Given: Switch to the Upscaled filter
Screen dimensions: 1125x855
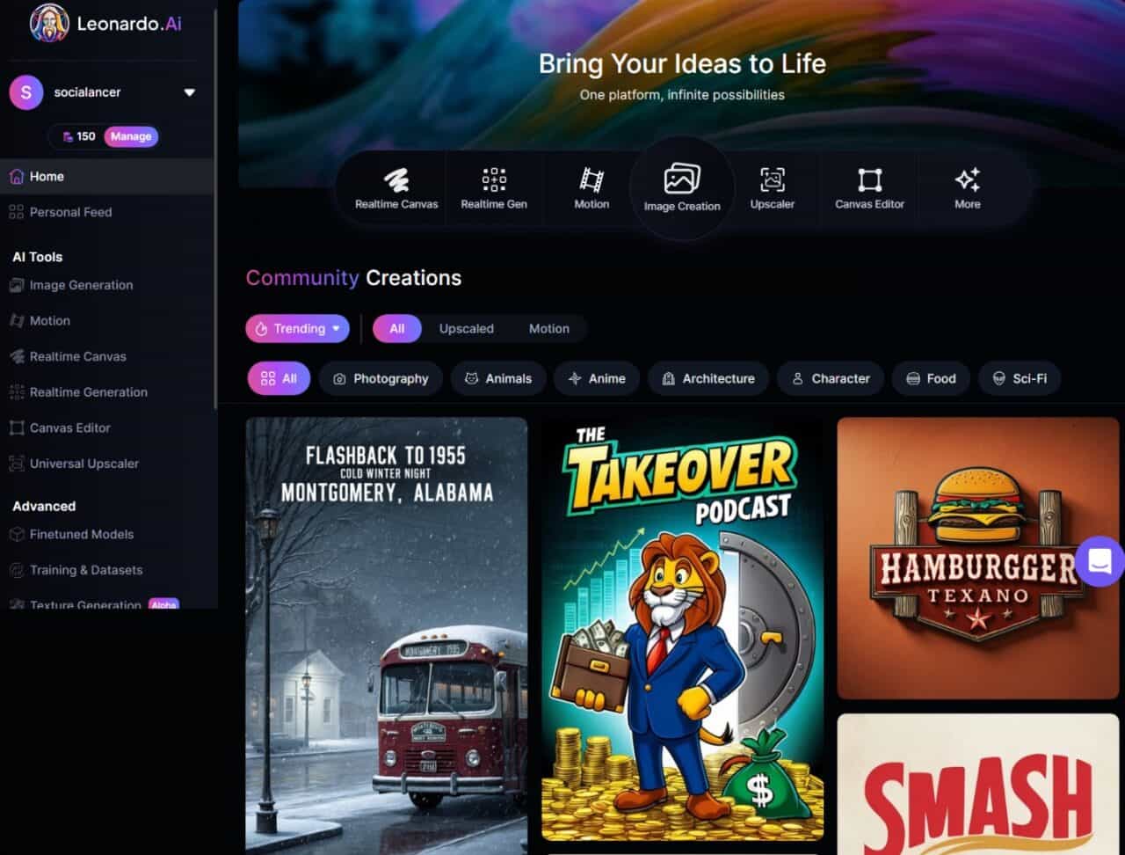Looking at the screenshot, I should click(x=466, y=329).
